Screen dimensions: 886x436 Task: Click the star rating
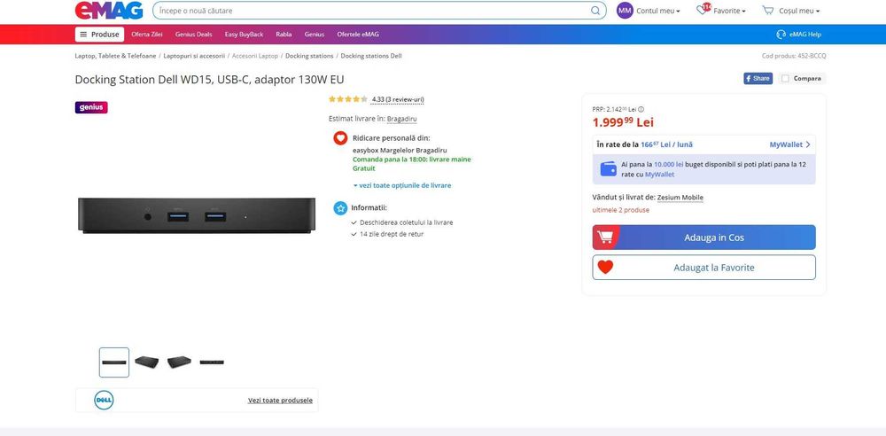click(x=348, y=99)
